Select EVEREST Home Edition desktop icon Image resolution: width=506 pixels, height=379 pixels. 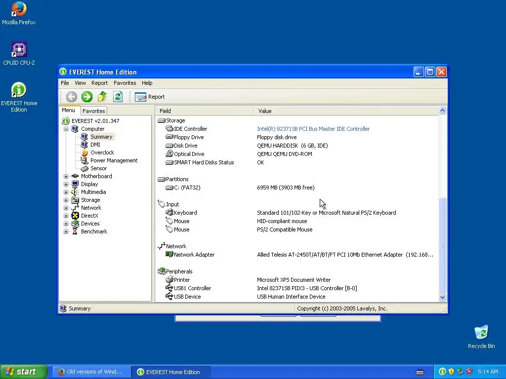click(x=19, y=97)
